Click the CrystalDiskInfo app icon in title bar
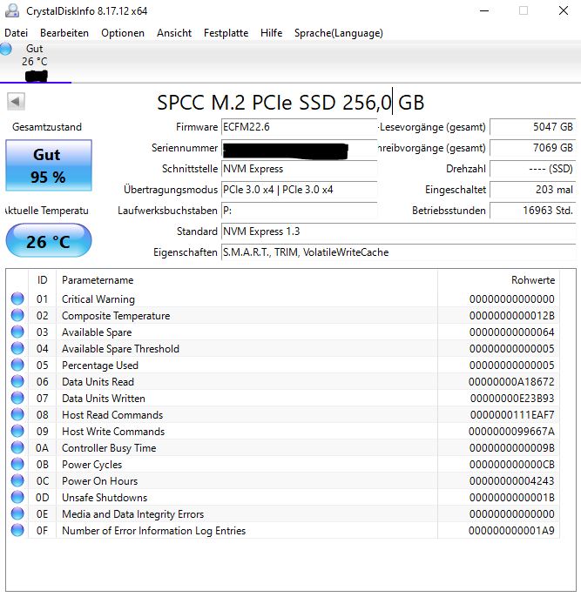The width and height of the screenshot is (581, 597). pos(12,10)
